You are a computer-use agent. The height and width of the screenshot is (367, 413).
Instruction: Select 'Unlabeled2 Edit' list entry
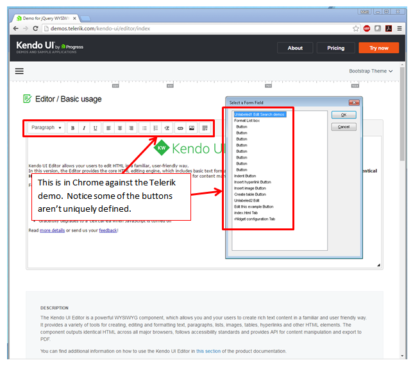point(246,200)
